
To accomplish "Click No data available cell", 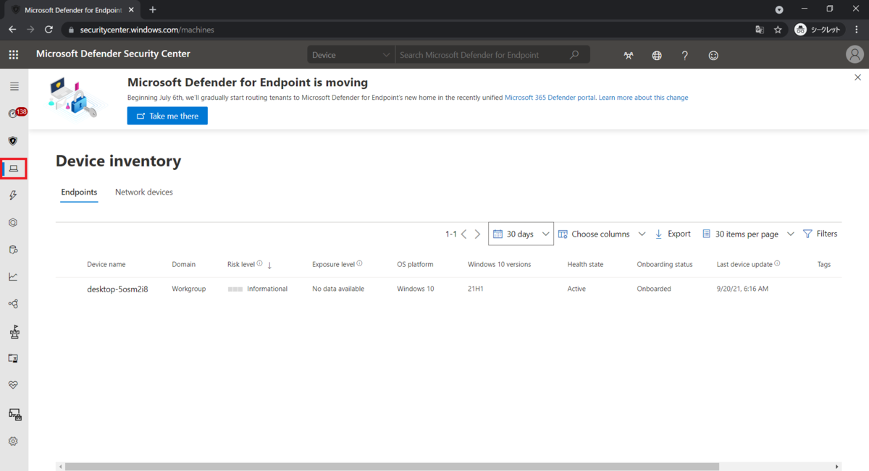I will tap(338, 289).
